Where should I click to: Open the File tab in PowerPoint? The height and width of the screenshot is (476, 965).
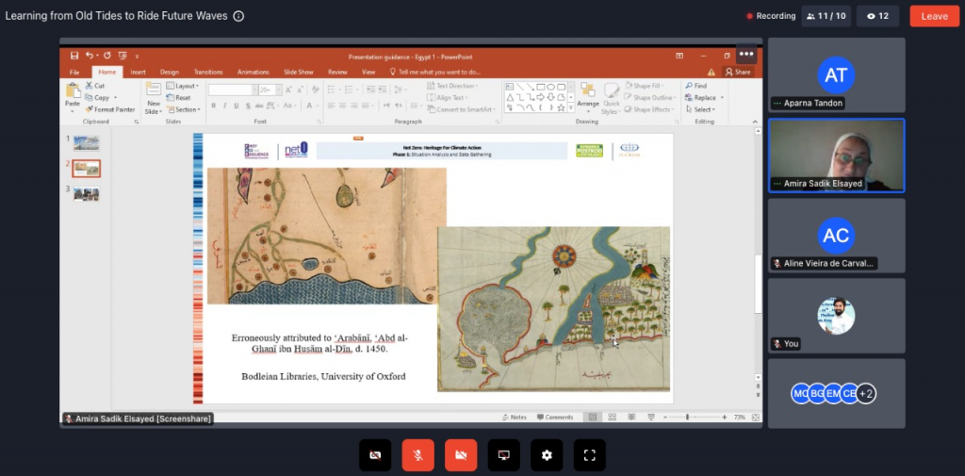(x=74, y=72)
